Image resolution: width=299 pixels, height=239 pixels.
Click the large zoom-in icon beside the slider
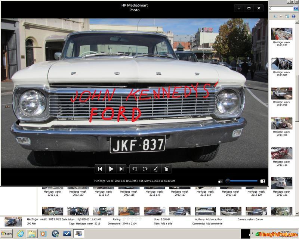(x=263, y=181)
